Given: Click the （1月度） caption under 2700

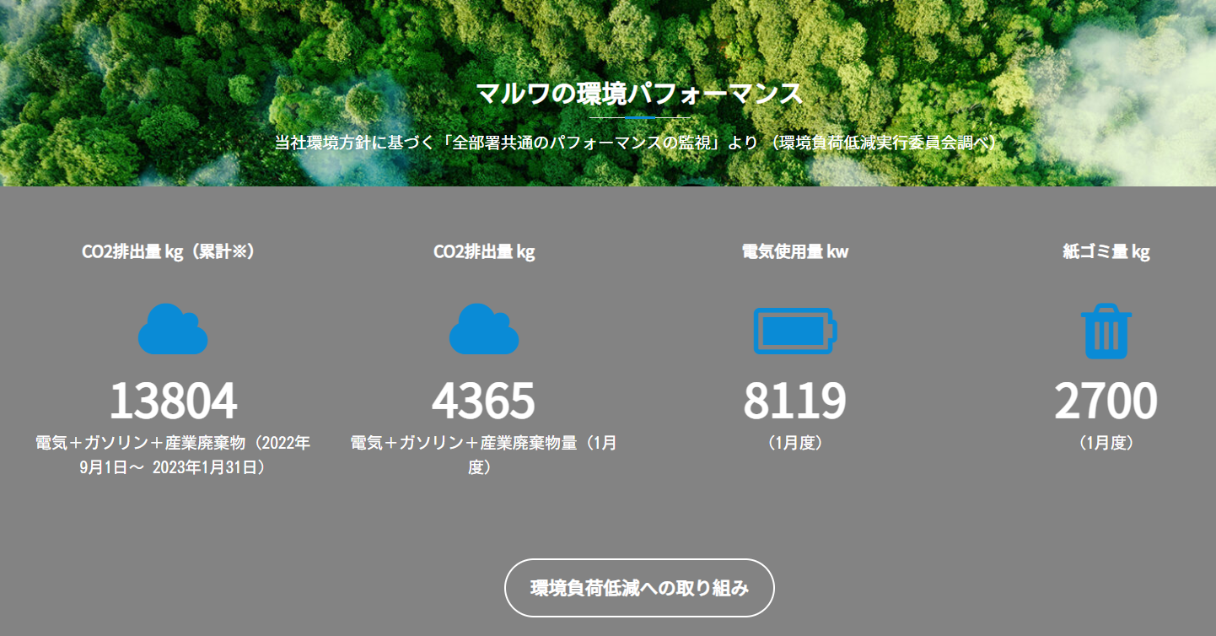Looking at the screenshot, I should (1106, 443).
